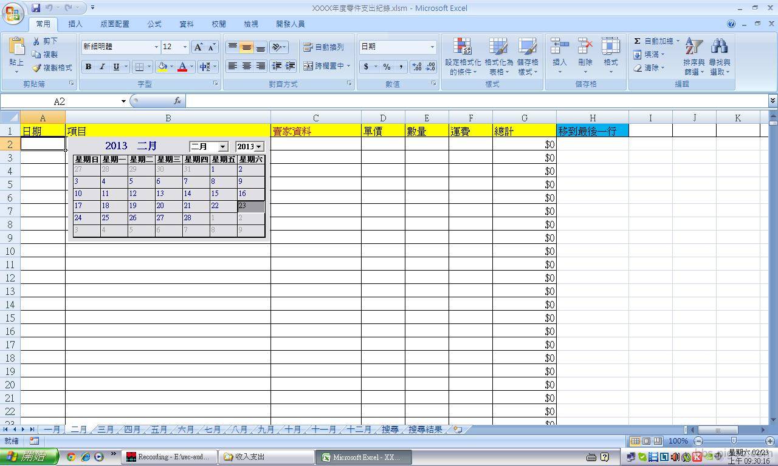Open the 開發人員 ribbon tab
778x466 pixels.
290,24
